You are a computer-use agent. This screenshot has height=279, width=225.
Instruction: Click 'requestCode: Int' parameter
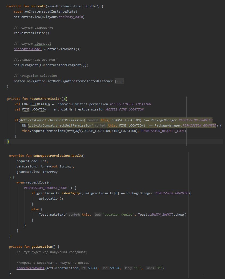(x=31, y=161)
